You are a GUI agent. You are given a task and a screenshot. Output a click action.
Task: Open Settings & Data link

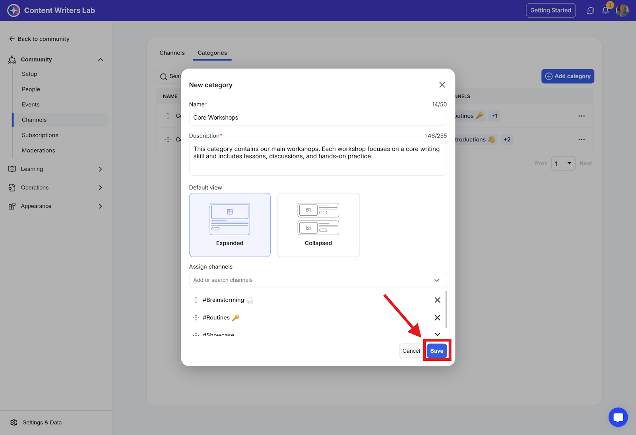coord(42,422)
